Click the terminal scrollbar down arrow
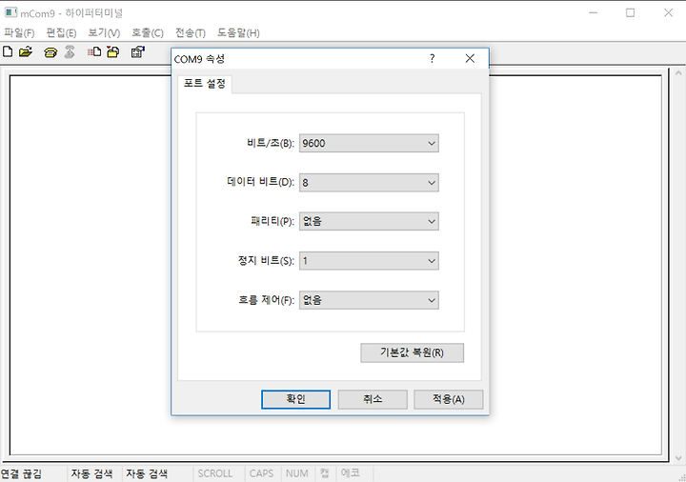Screen dimensions: 686x482 pyautogui.click(x=678, y=458)
